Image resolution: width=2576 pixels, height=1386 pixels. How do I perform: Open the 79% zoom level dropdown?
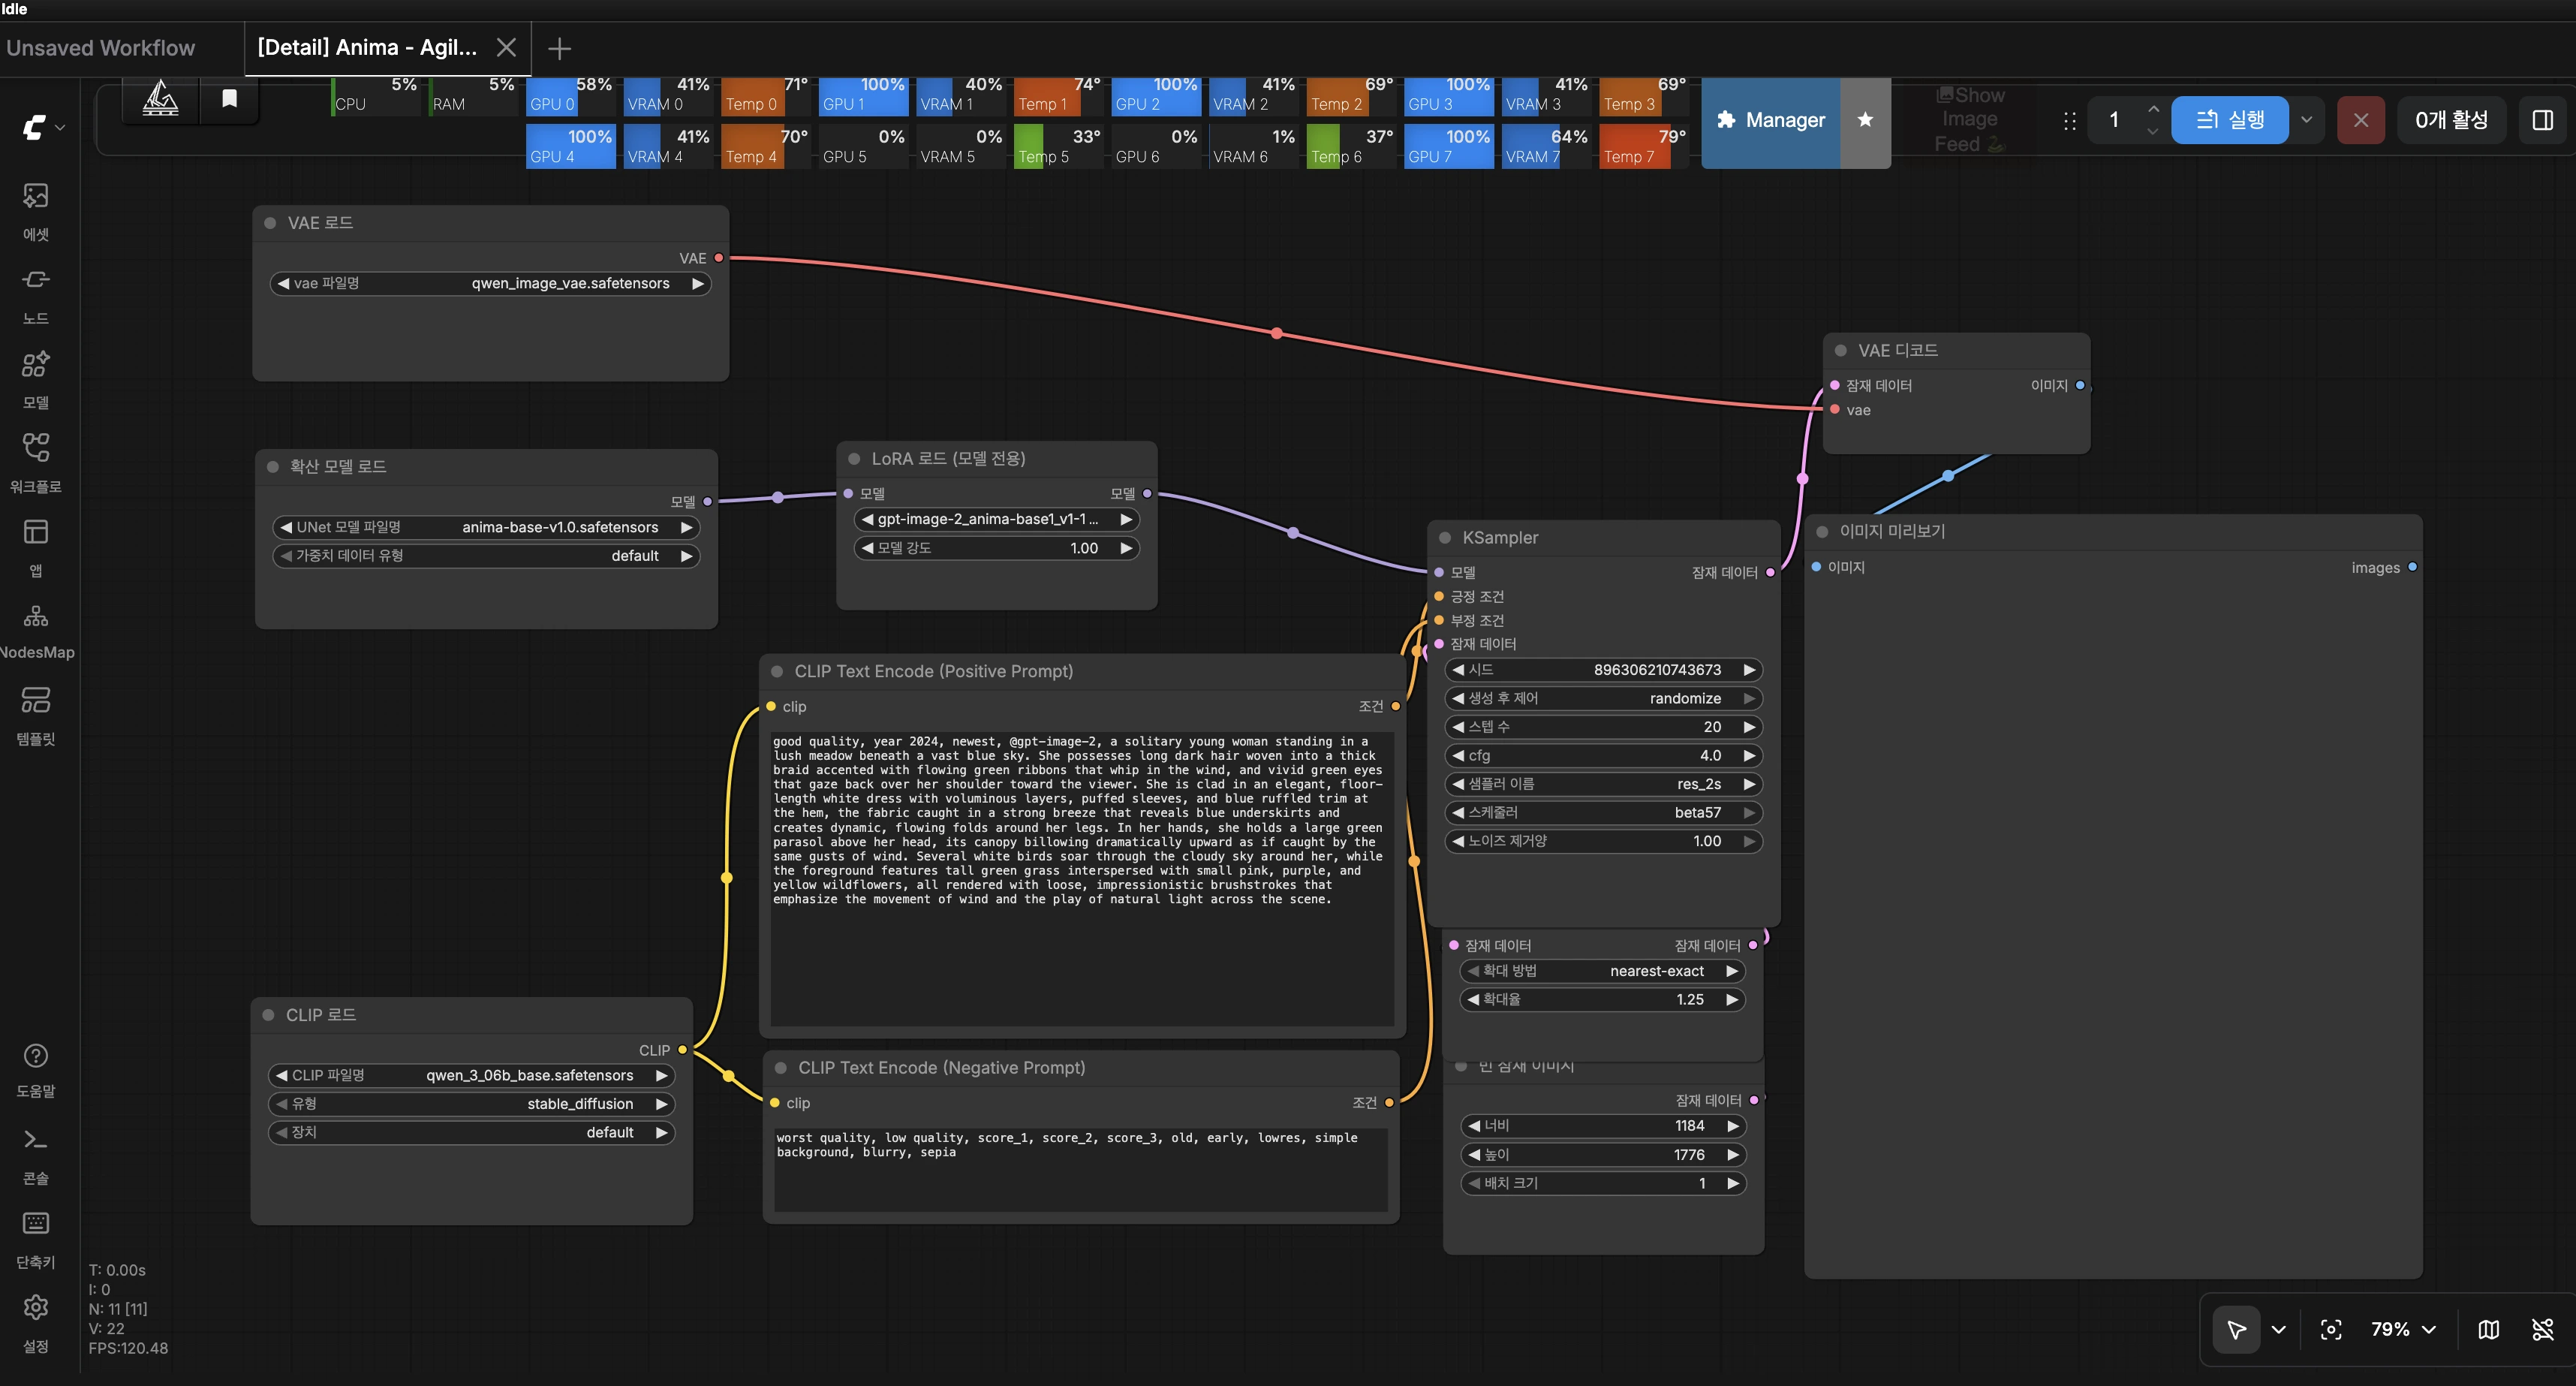click(2403, 1329)
